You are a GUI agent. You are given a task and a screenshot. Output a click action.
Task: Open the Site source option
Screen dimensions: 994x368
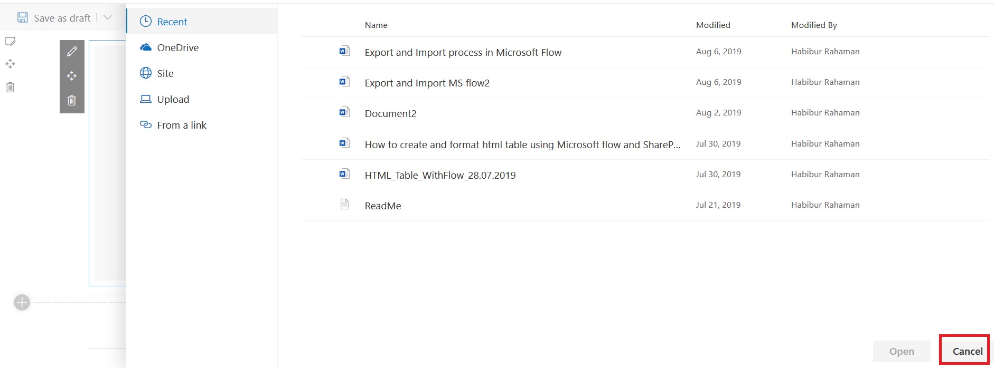pyautogui.click(x=202, y=73)
